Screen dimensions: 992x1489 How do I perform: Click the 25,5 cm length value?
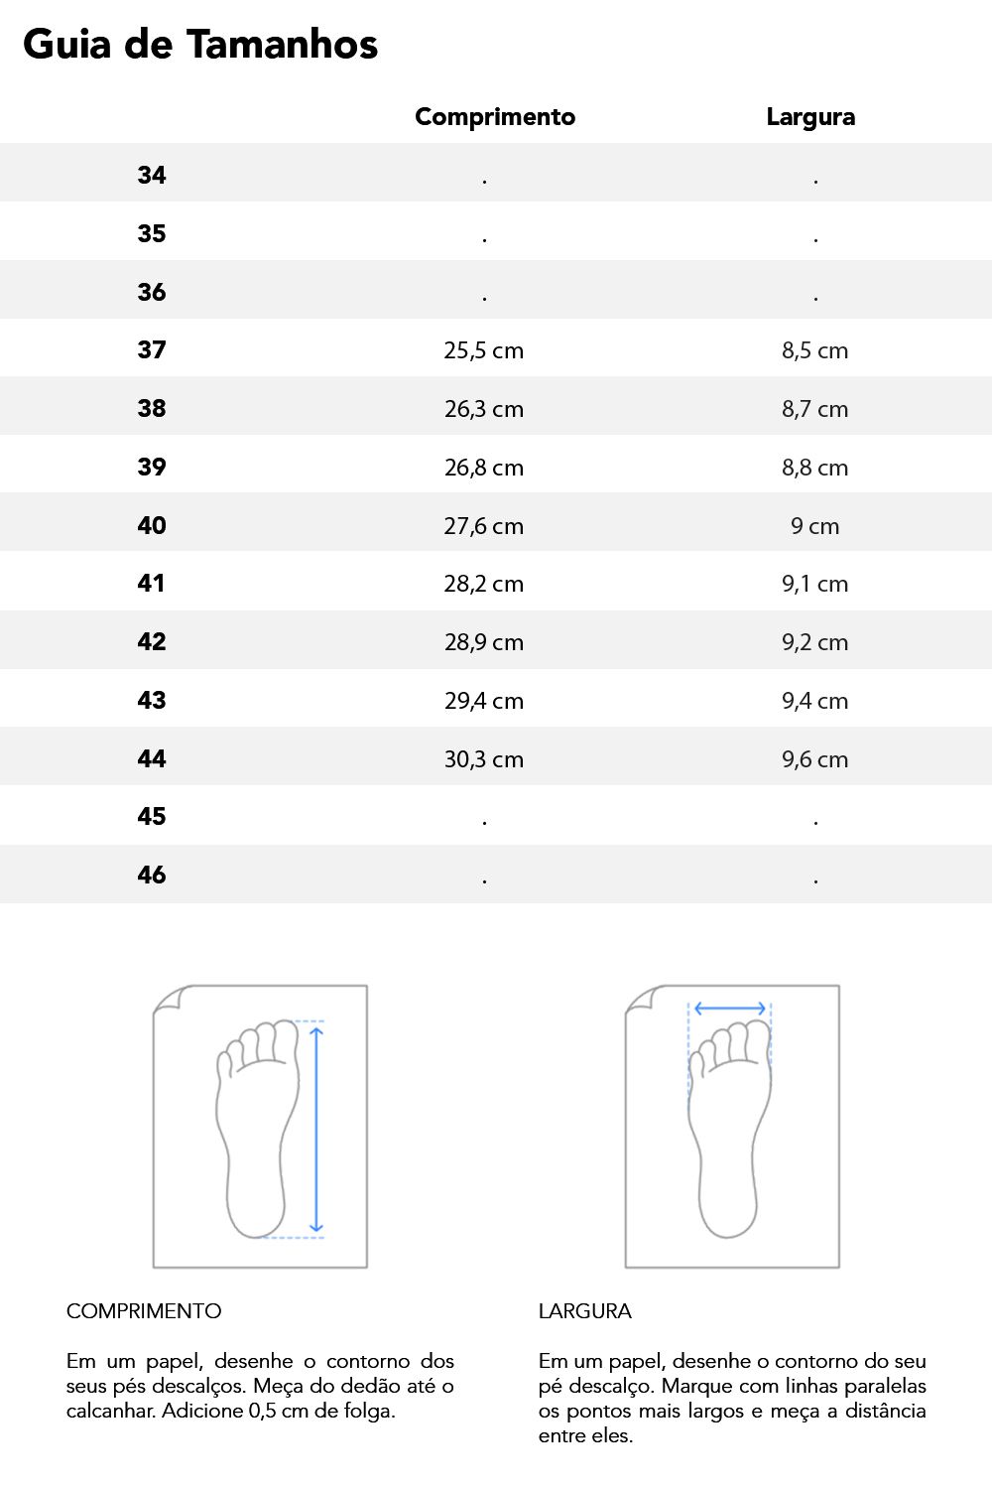484,350
